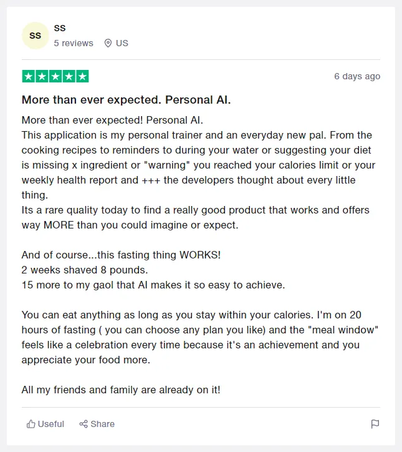The height and width of the screenshot is (452, 402).
Task: Click the third green rating star
Action: tap(55, 76)
